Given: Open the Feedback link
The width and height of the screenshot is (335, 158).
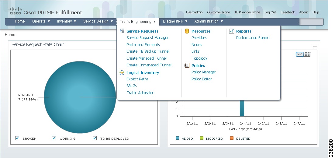Looking at the screenshot, I should 288,12.
